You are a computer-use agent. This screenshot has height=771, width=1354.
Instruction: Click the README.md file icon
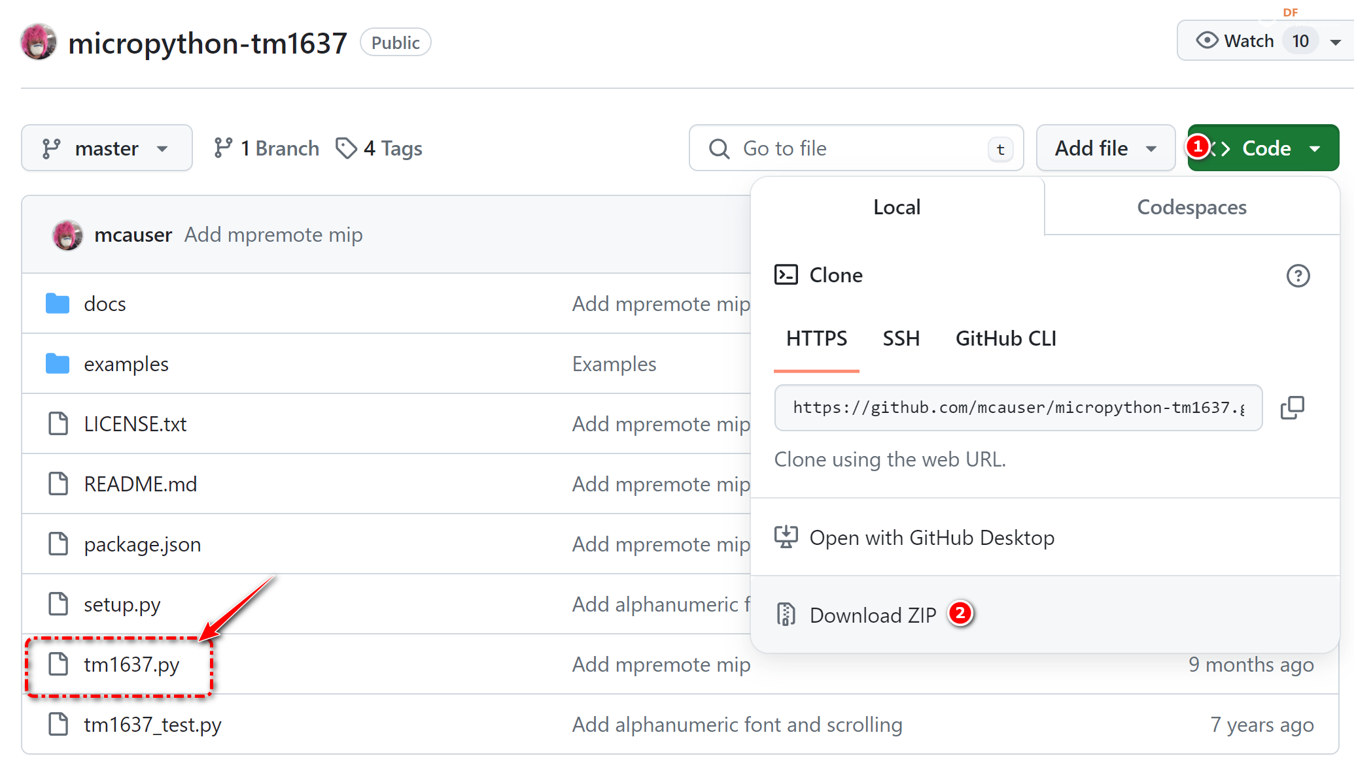click(x=58, y=484)
